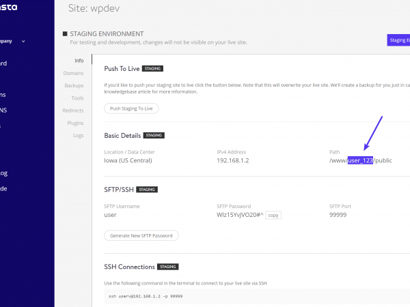Open the Domains tab
Image resolution: width=410 pixels, height=307 pixels.
coord(74,73)
